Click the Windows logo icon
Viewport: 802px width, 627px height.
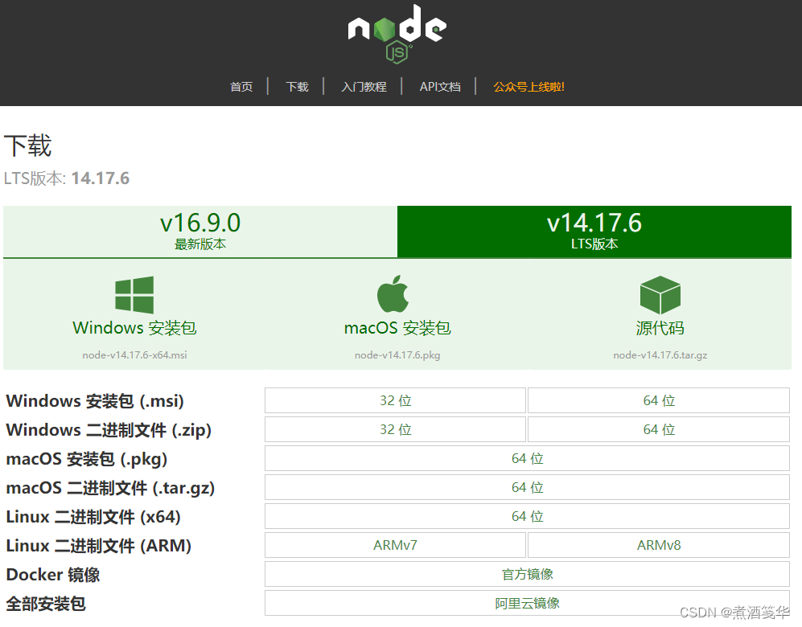134,295
